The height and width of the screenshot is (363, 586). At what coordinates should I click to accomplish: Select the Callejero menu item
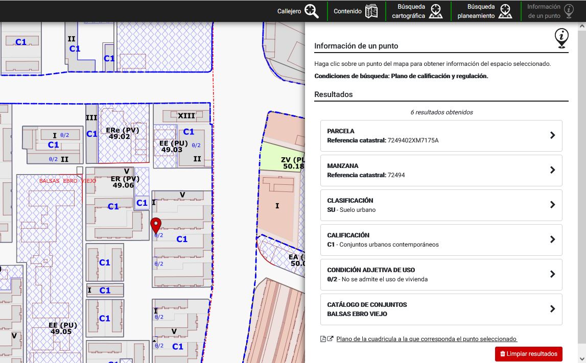click(x=289, y=11)
